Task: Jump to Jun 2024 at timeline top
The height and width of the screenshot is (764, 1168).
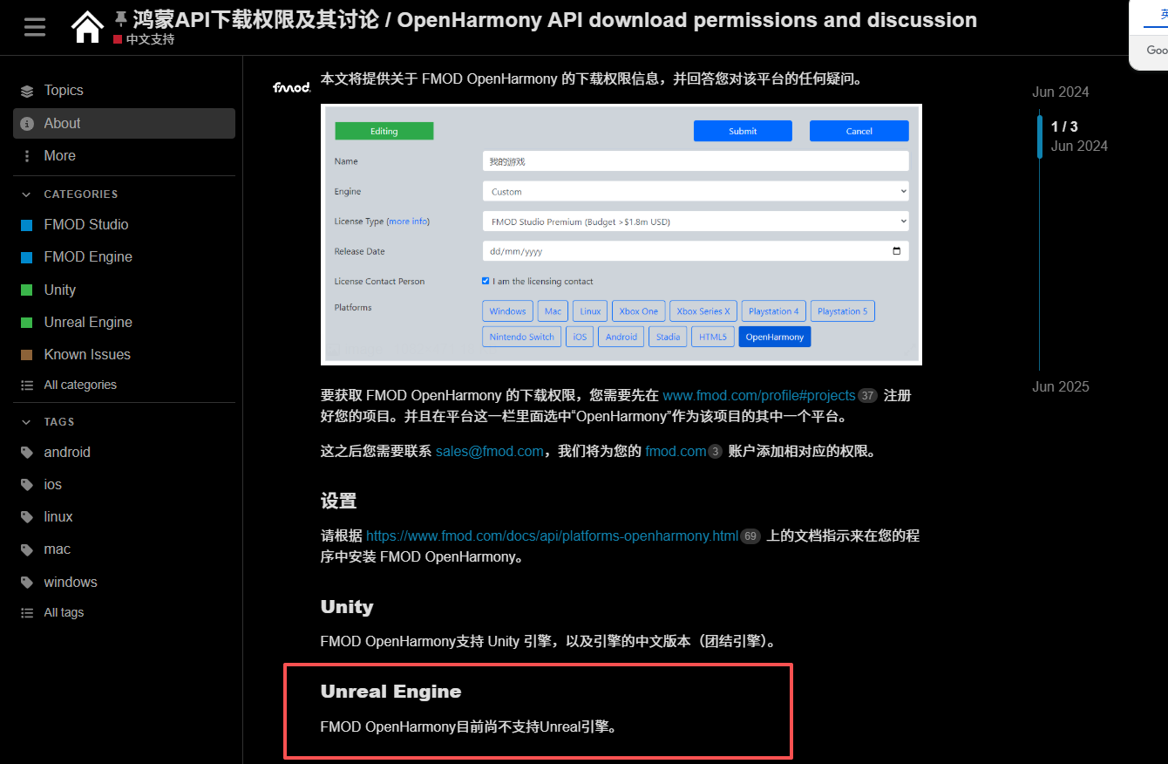Action: (x=1061, y=92)
